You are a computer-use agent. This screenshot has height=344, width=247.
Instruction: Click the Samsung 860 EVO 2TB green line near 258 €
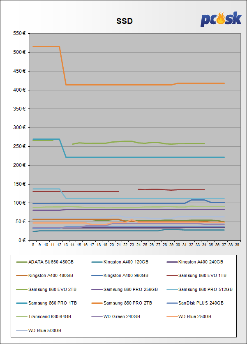click(138, 143)
